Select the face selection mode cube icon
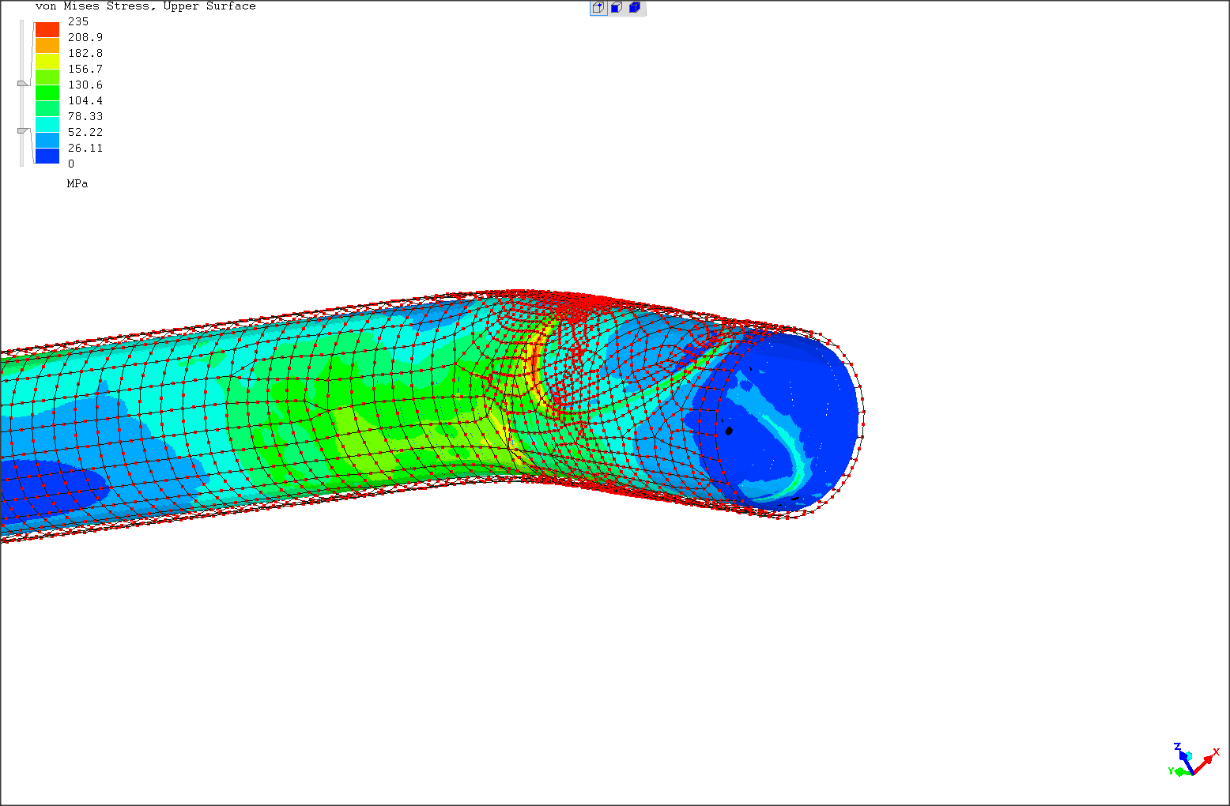This screenshot has width=1230, height=806. [617, 8]
